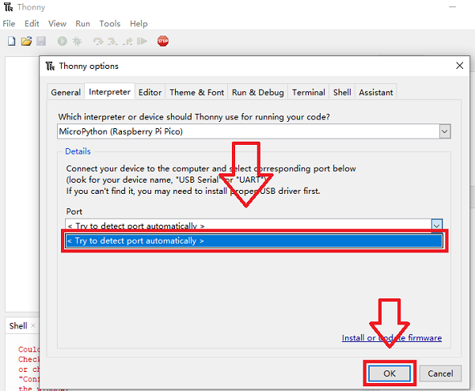
Task: Confirm options with the OK button
Action: point(389,374)
